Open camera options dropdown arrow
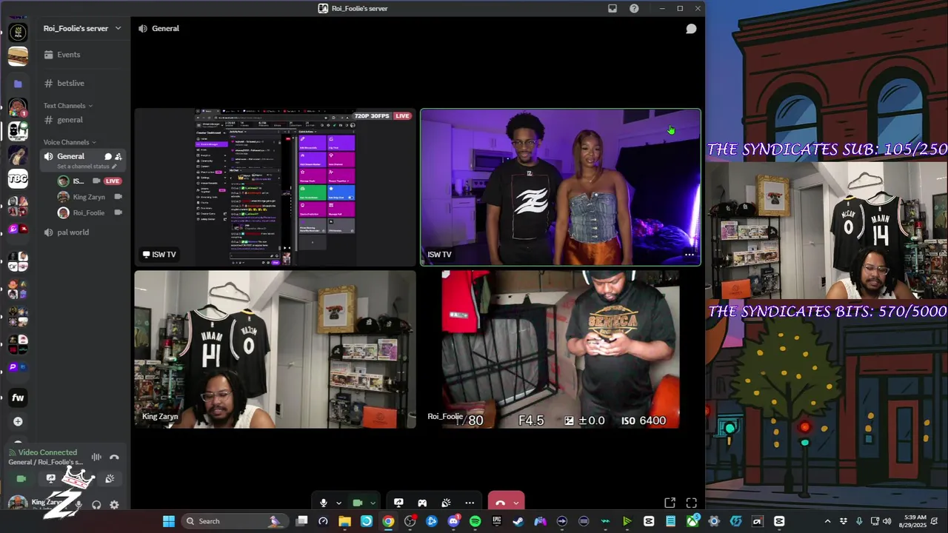This screenshot has width=948, height=533. click(x=373, y=503)
